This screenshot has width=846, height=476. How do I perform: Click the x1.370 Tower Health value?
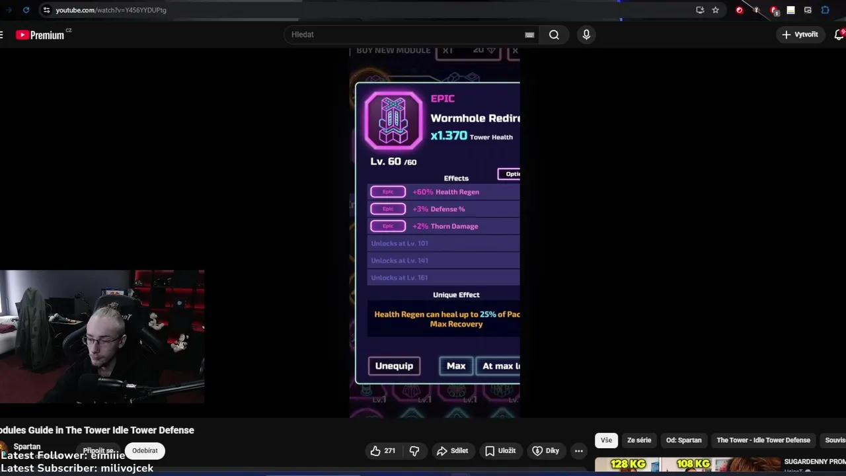tap(471, 136)
